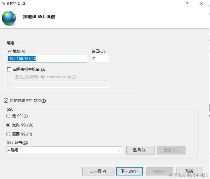The height and width of the screenshot is (179, 210).
Task: Proceed with 下一步(N) button
Action: [129, 171]
